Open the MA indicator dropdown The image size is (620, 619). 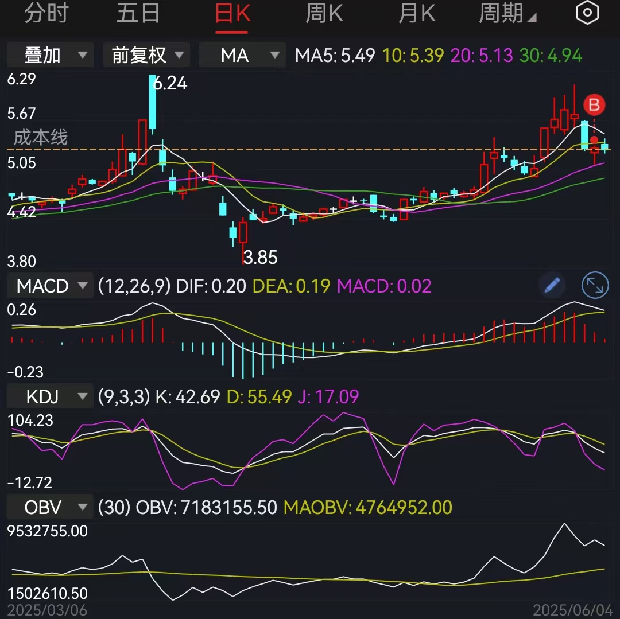[x=242, y=55]
